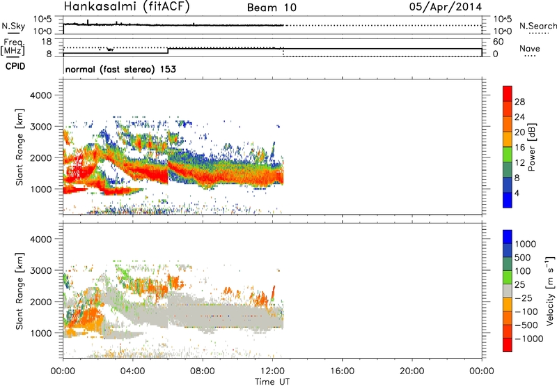Click the '20:00' time axis label
The height and width of the screenshot is (386, 557).
412,371
